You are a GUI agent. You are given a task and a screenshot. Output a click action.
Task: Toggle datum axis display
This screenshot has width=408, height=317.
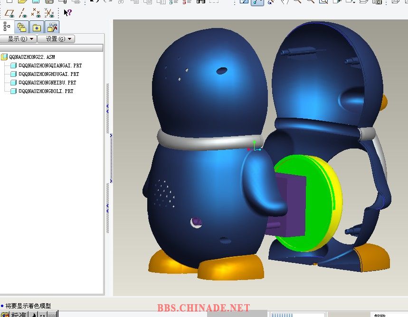[23, 13]
